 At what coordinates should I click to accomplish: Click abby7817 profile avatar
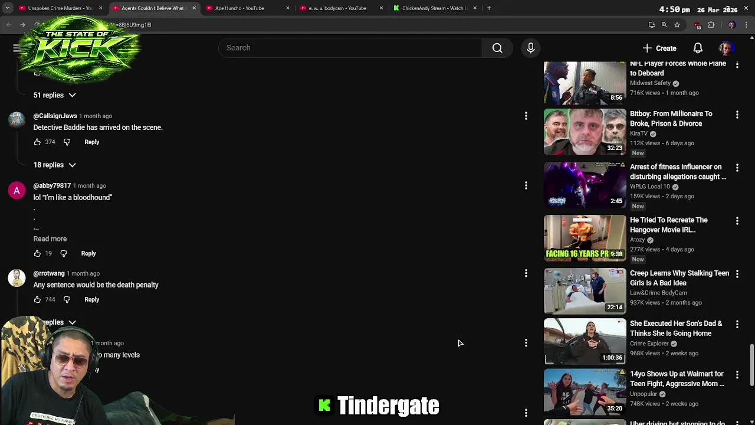pyautogui.click(x=17, y=191)
